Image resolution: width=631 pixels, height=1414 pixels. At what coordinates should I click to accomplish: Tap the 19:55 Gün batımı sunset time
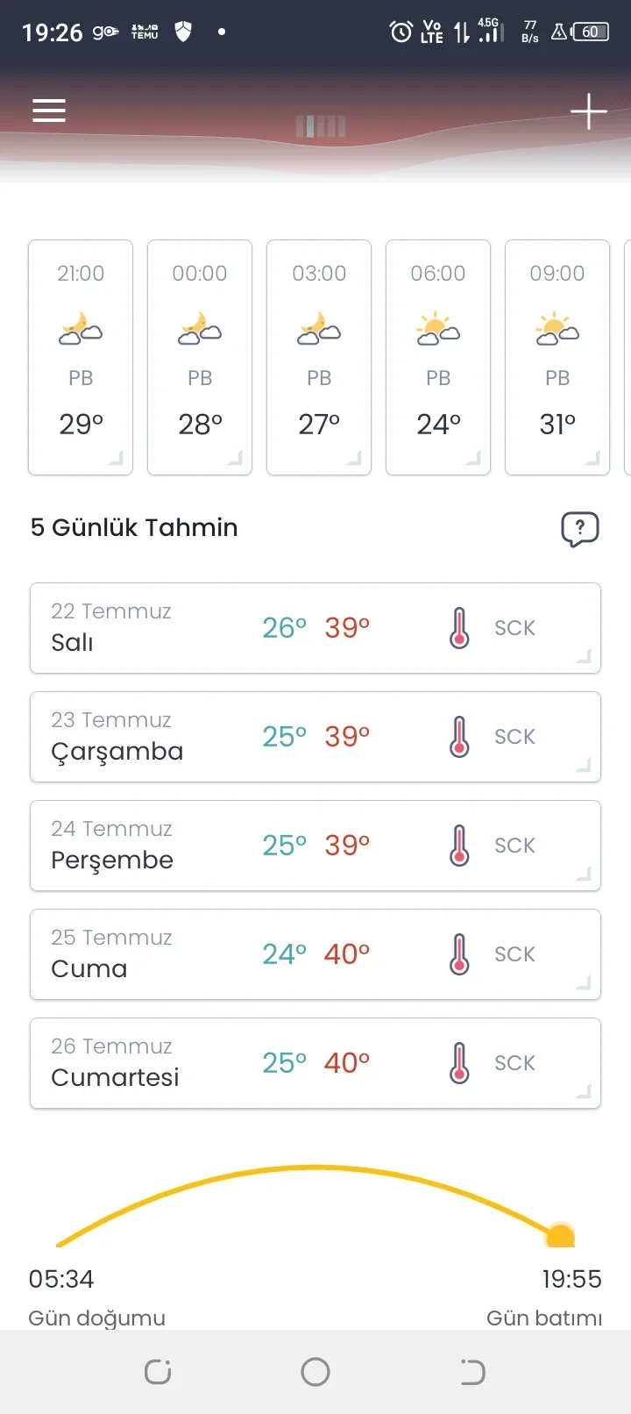(571, 1279)
